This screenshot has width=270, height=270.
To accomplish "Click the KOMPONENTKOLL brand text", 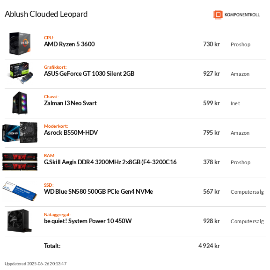I will [242, 15].
